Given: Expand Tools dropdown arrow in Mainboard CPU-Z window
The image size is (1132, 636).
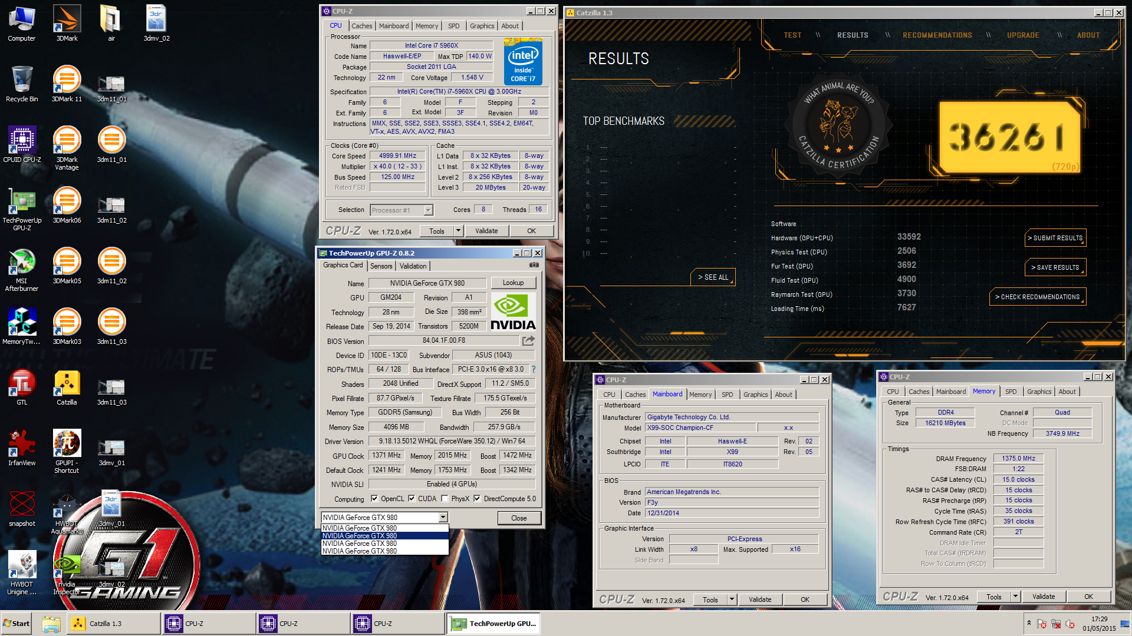Looking at the screenshot, I should click(x=732, y=599).
